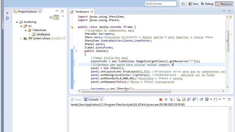
Task: Minimize the editor area
Action: click(224, 11)
